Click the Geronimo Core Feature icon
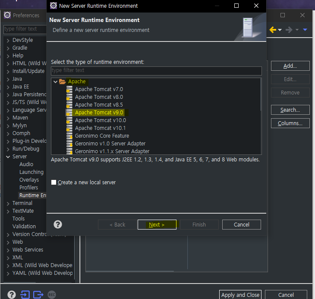Screen dimensions: 315x299 [x=69, y=136]
